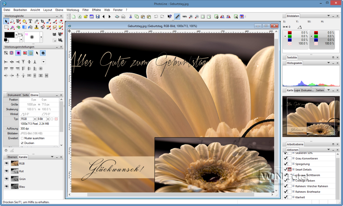Uncheck the Spiegelung action checkbox
The height and width of the screenshot is (206, 343).
pos(285,164)
